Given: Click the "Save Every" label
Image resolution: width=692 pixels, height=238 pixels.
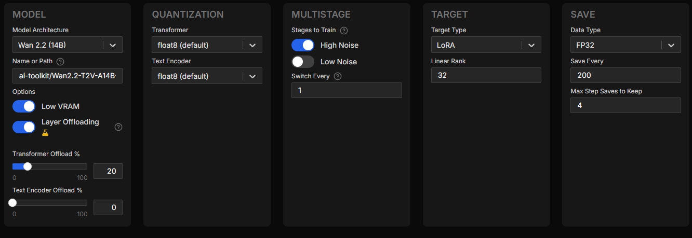Looking at the screenshot, I should coord(587,61).
